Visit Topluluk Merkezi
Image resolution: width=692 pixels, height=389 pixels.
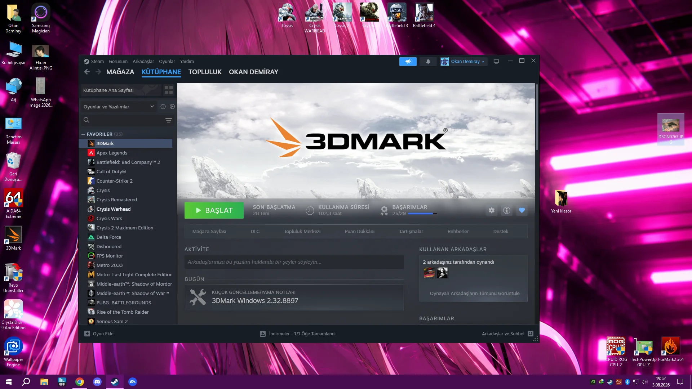302,231
